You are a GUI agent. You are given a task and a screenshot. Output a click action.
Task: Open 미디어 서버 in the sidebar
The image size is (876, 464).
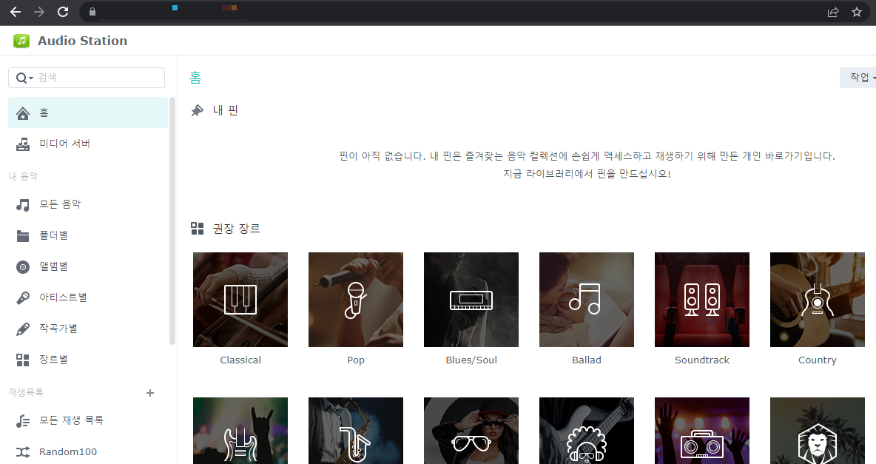coord(88,144)
